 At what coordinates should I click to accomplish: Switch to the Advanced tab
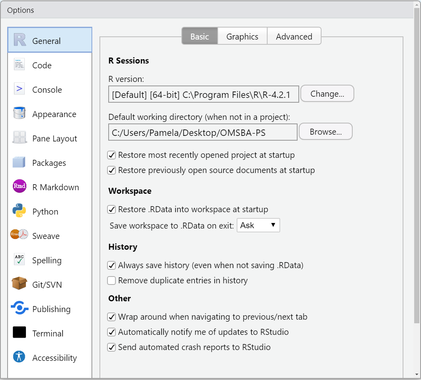[x=294, y=36]
